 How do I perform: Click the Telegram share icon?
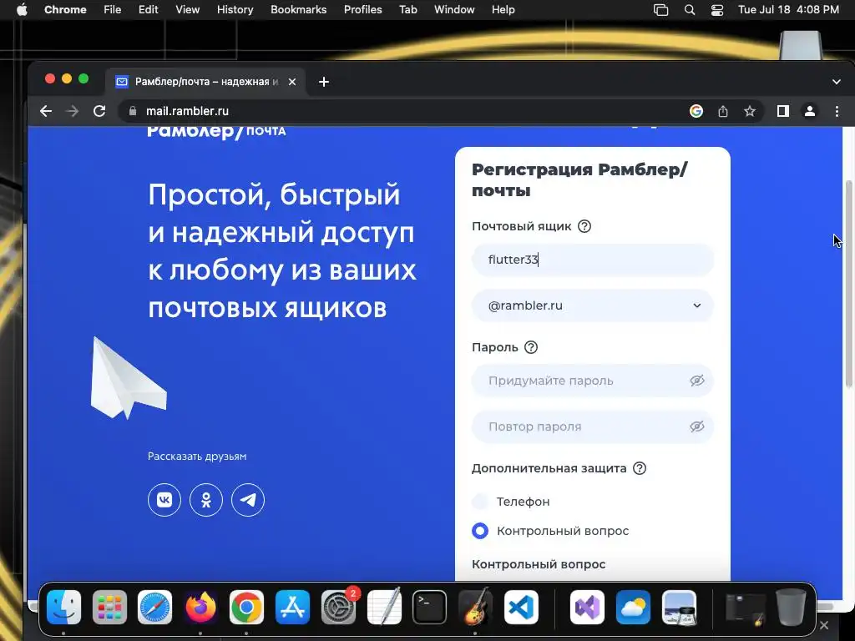point(248,499)
